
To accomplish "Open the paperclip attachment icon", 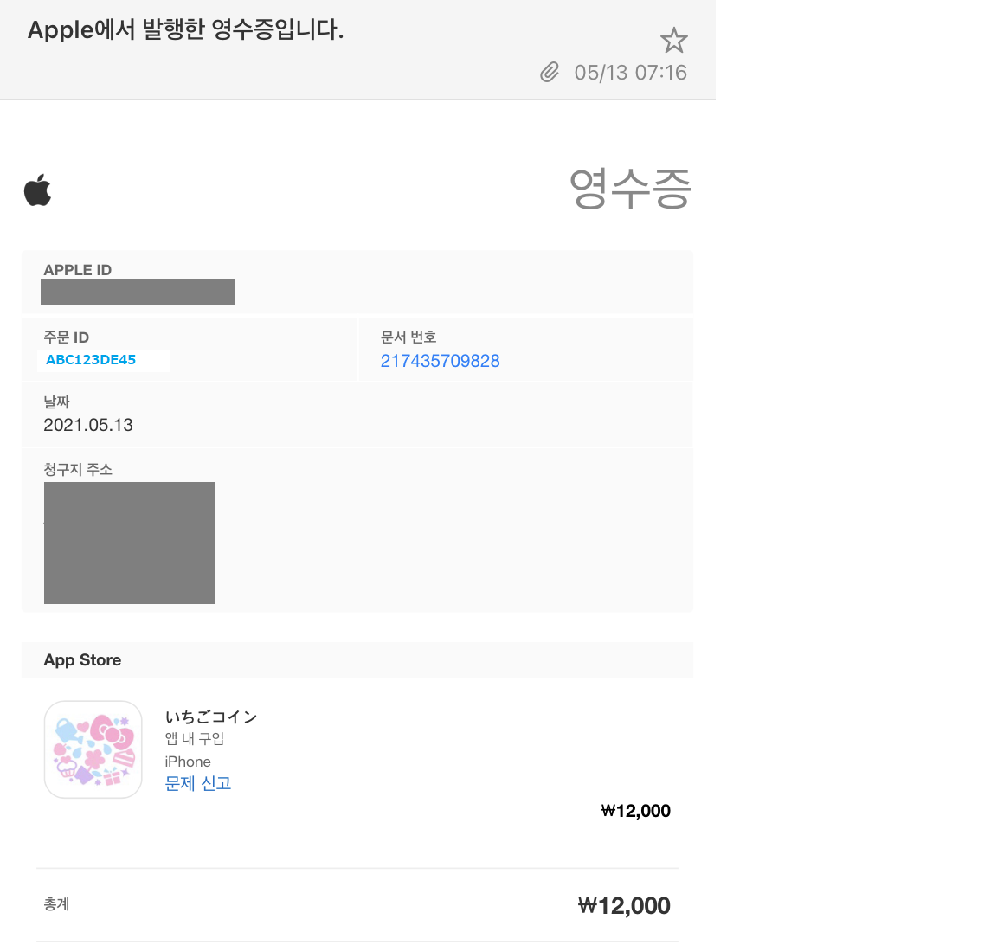I will [550, 72].
